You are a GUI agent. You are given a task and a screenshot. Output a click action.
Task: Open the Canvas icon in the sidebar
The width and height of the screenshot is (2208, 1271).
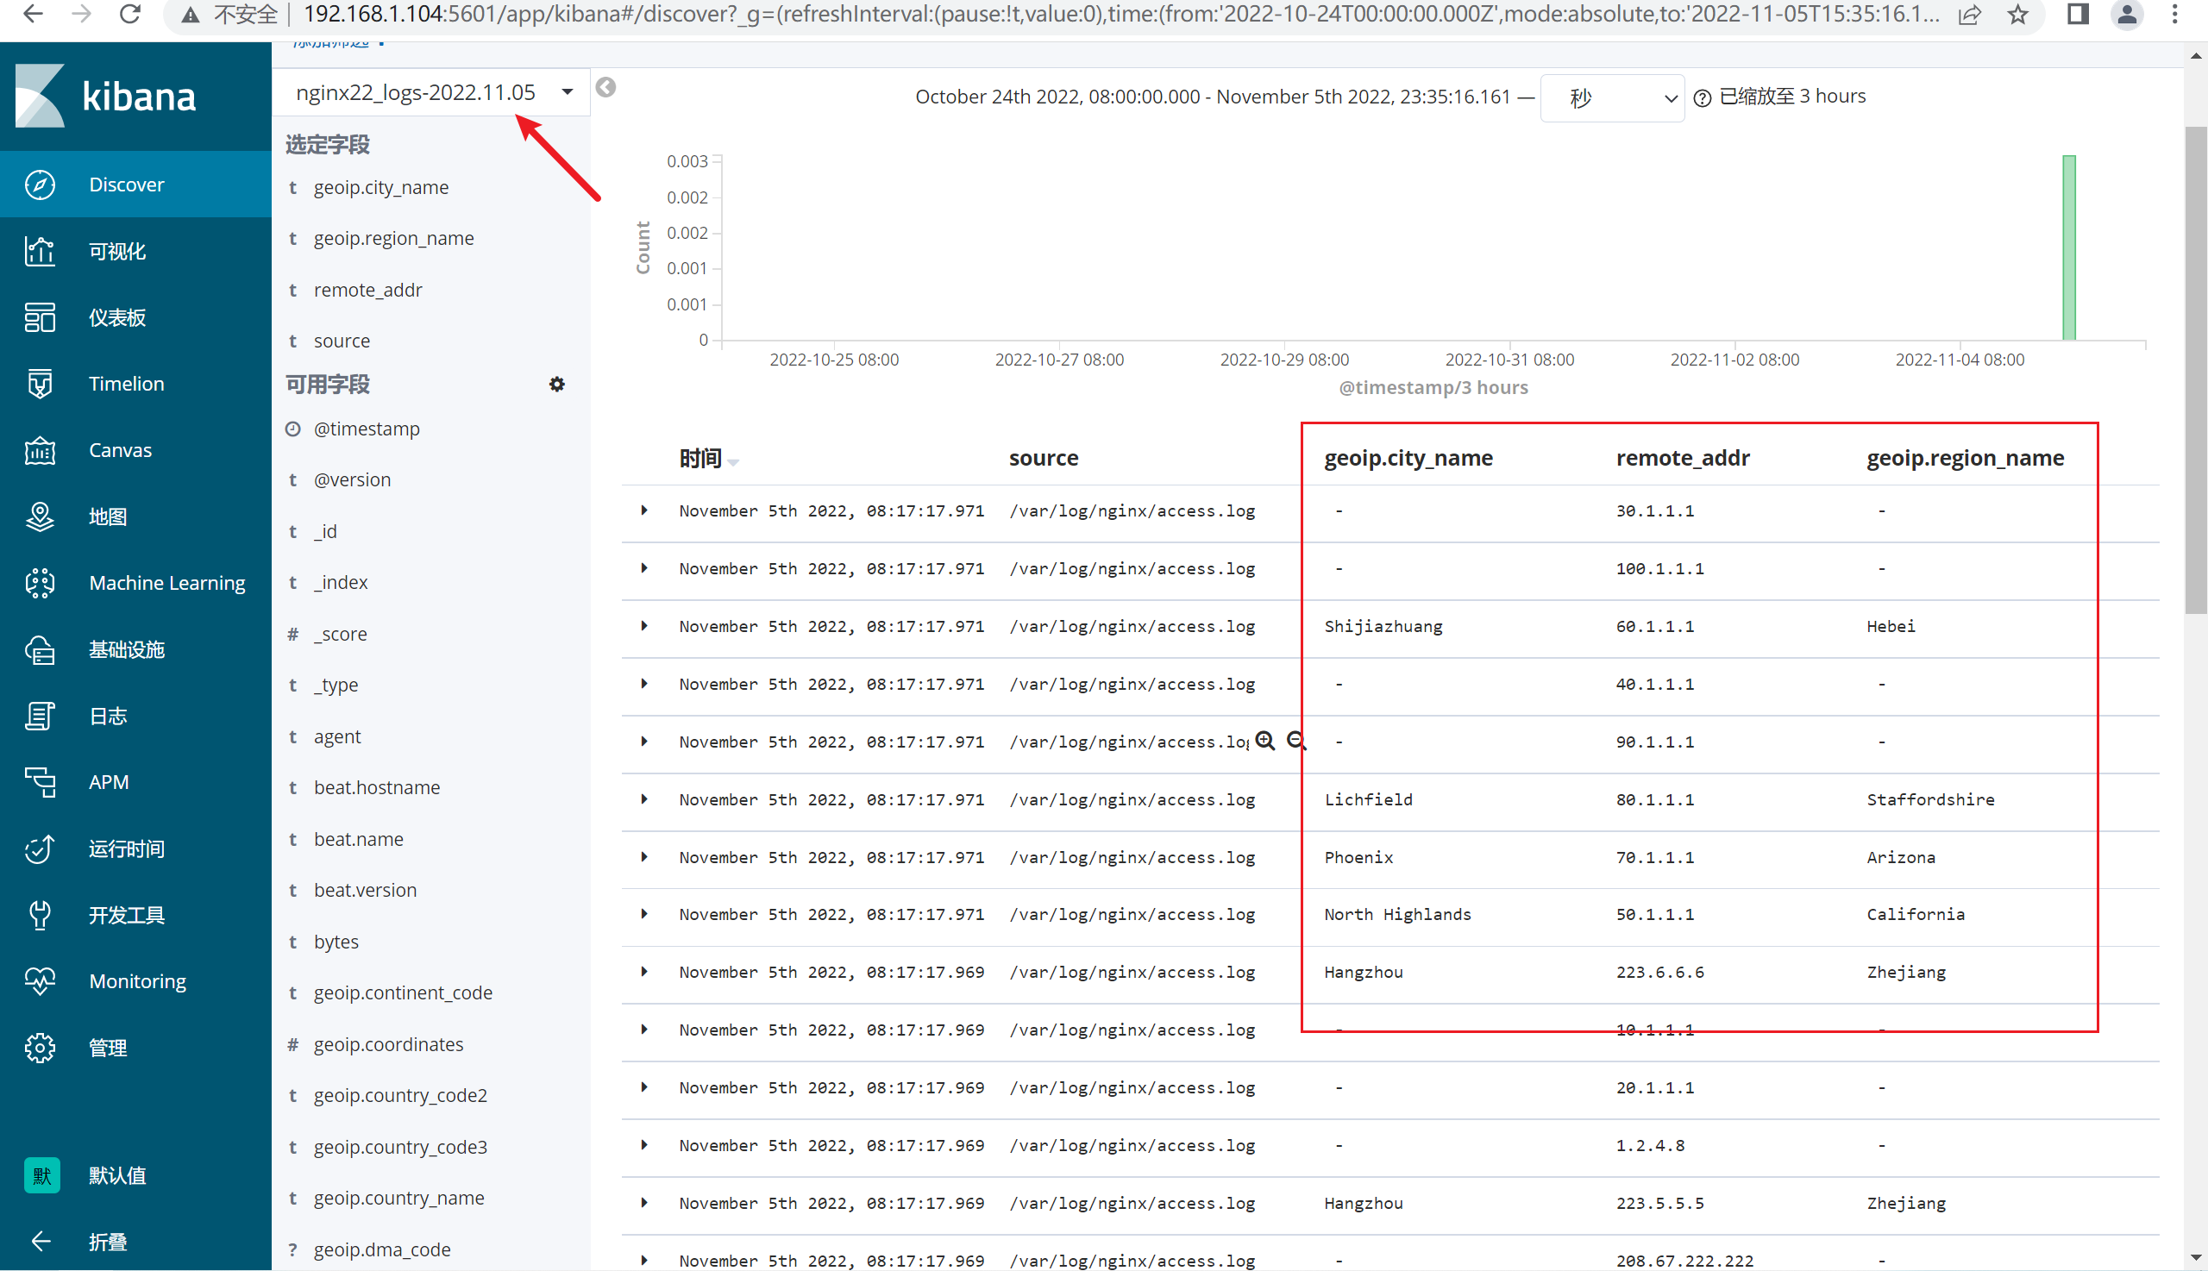[40, 450]
